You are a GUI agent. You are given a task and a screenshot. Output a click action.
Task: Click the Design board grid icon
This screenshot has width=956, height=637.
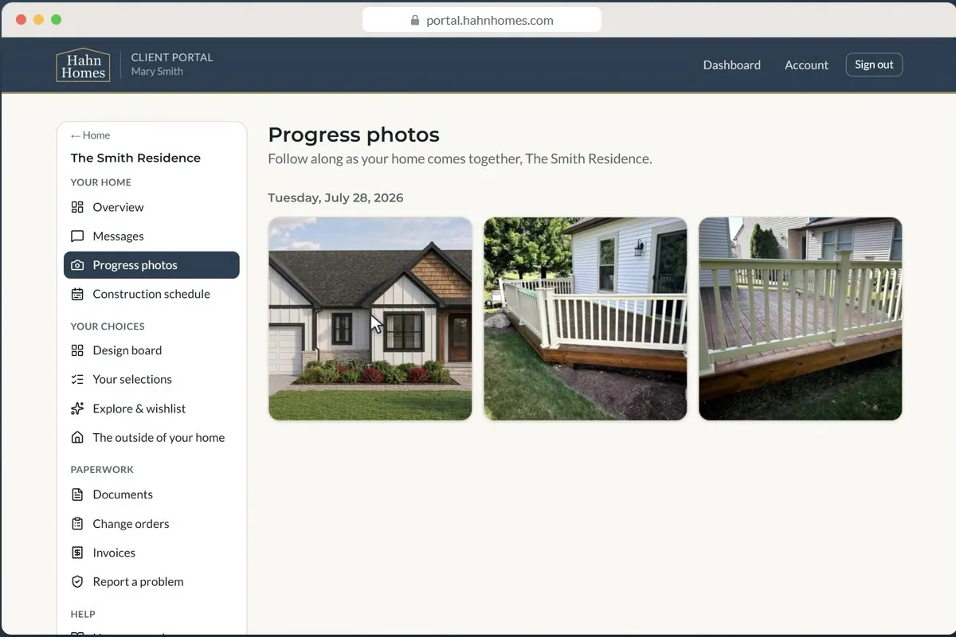[x=77, y=350]
